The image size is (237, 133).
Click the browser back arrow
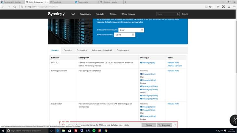coord(3,6)
